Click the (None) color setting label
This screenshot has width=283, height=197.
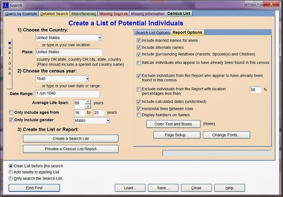point(209,124)
